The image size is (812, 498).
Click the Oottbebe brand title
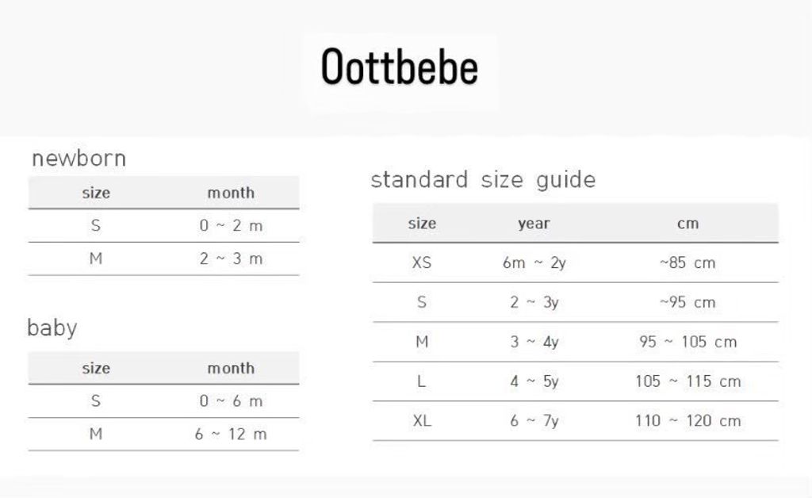[399, 68]
